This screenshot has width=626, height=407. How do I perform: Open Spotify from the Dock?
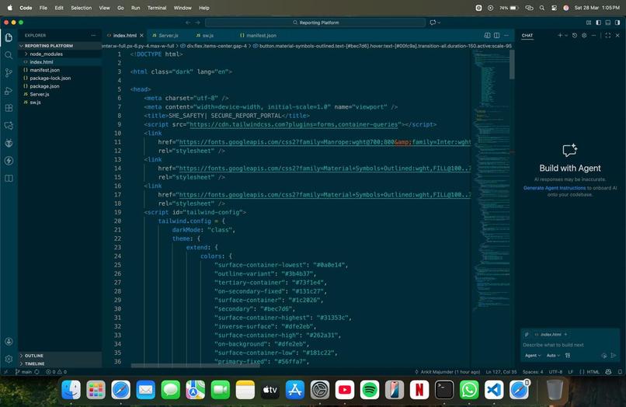pyautogui.click(x=369, y=389)
